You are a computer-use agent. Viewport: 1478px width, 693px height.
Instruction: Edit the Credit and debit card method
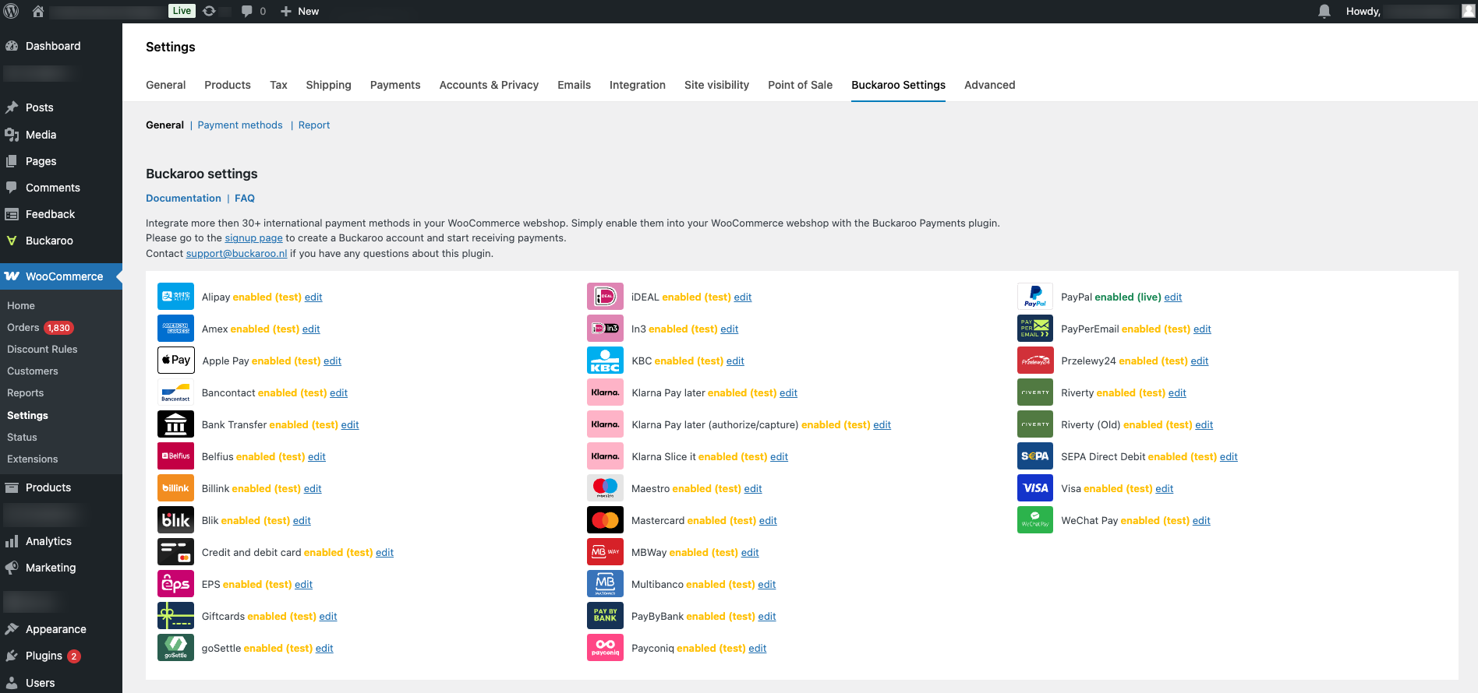(x=384, y=552)
